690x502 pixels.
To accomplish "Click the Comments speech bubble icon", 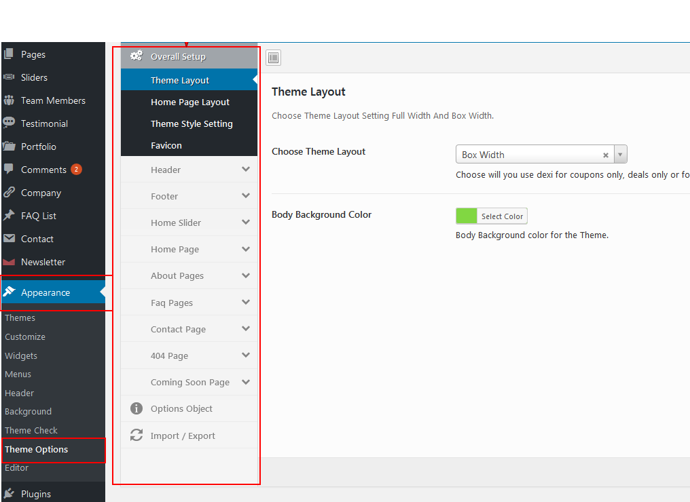I will pyautogui.click(x=9, y=170).
